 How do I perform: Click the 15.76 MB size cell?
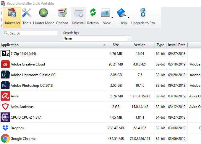coord(116,96)
